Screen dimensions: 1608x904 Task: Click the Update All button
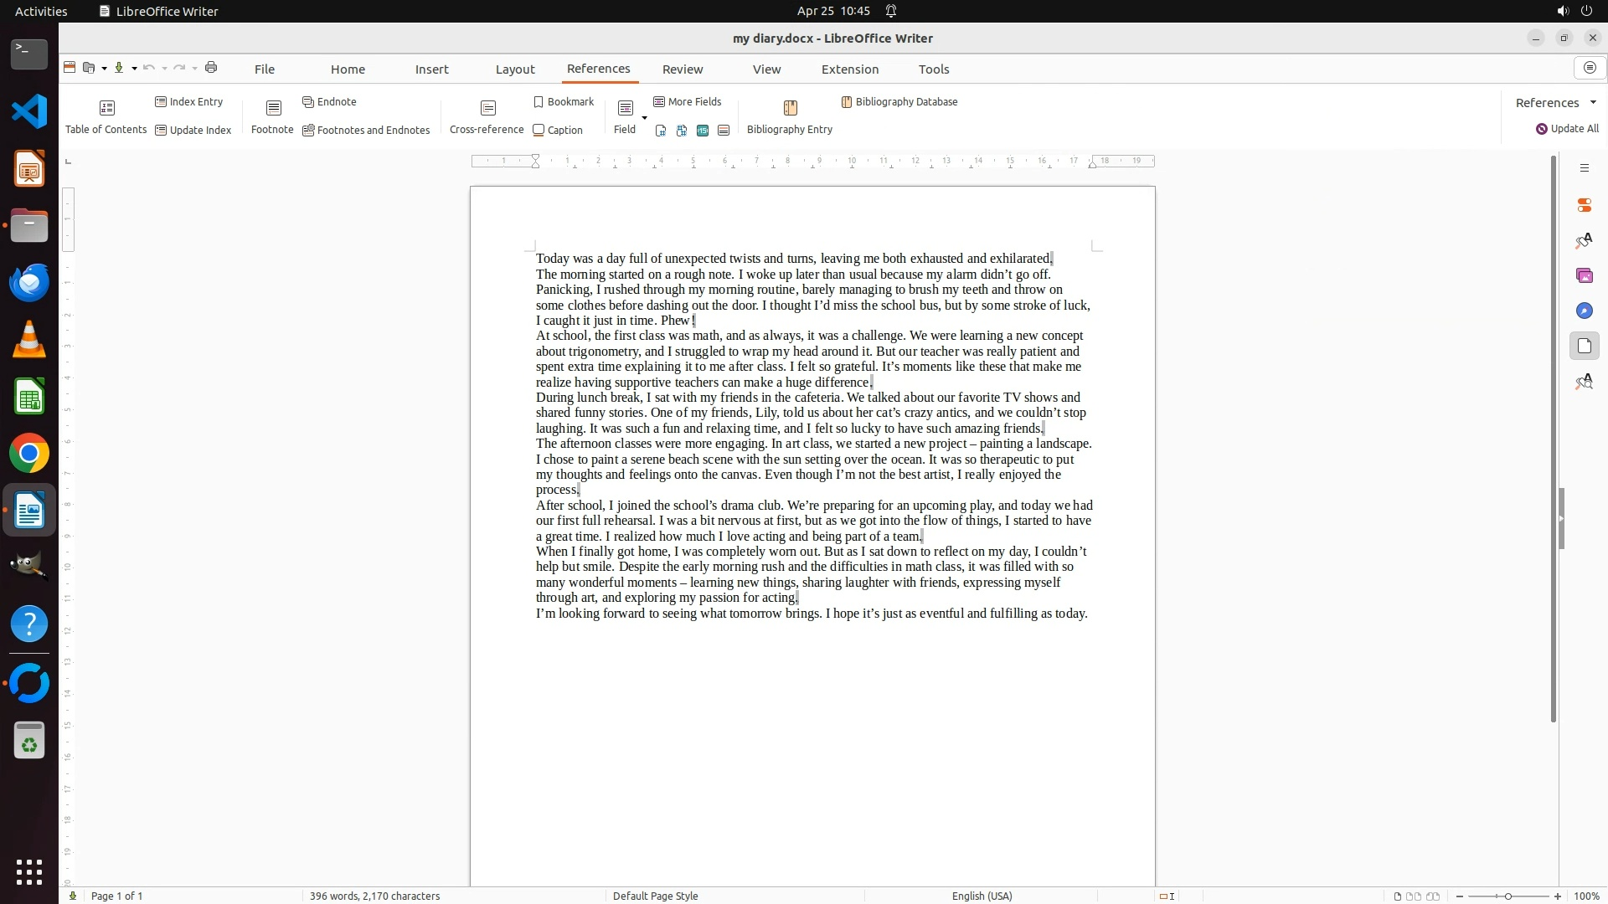click(1566, 129)
